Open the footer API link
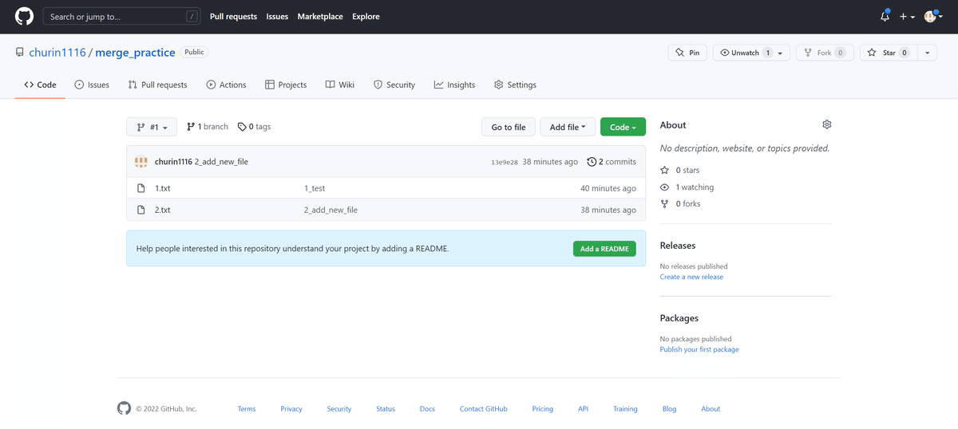The height and width of the screenshot is (429, 958). click(583, 409)
